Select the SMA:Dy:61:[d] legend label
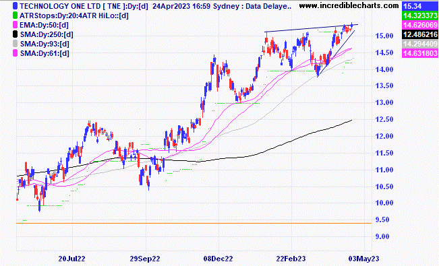This screenshot has height=266, width=439. click(x=45, y=53)
